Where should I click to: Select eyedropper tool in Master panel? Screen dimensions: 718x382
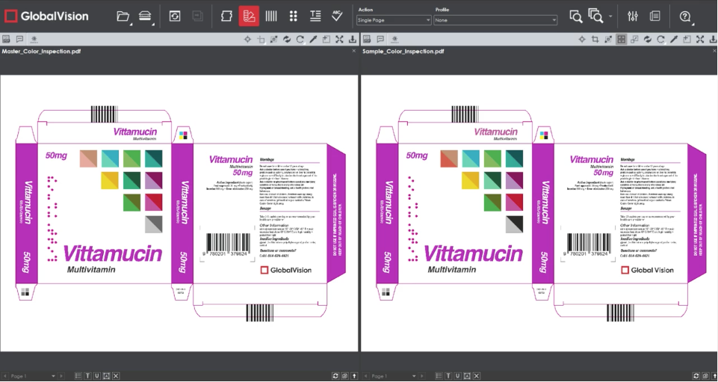tap(313, 40)
